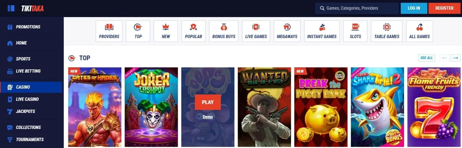Viewport: 462px width, 148px height.
Task: Toggle the sidebar menu icon beside TikiTaka logo
Action: pos(11,8)
